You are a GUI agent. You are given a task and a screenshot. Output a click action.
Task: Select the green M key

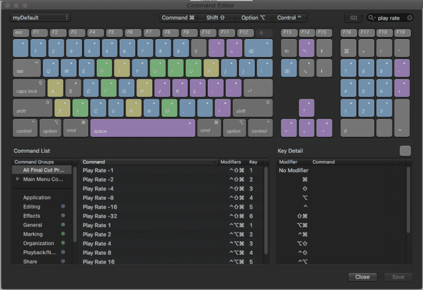point(169,108)
